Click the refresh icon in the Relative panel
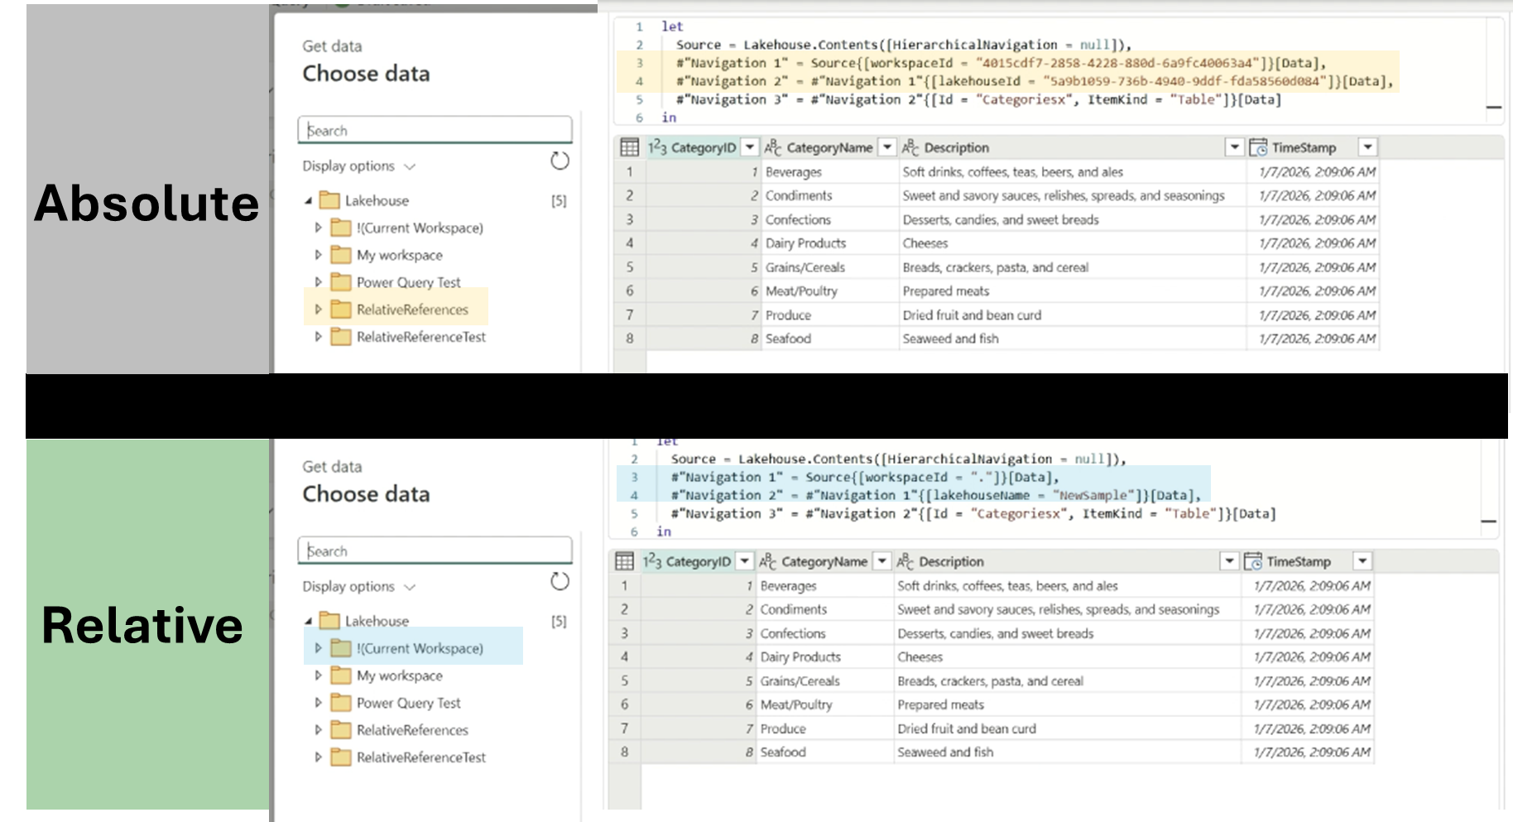The width and height of the screenshot is (1513, 822). pos(560,581)
